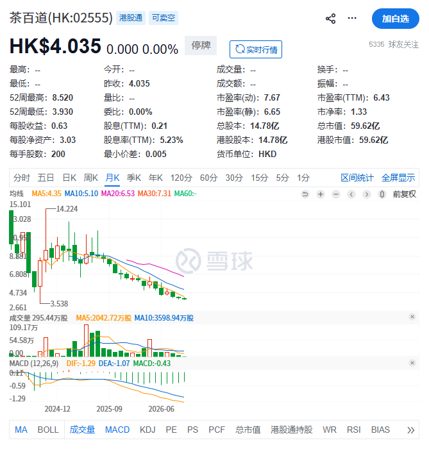Screen dimensions: 429x452
Task: Click the candlestick style icon
Action: point(382,194)
